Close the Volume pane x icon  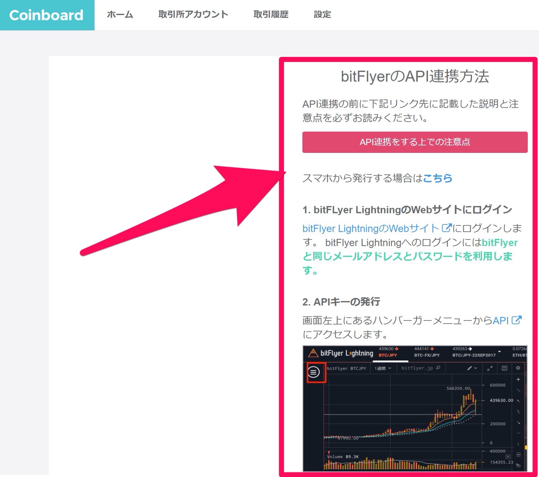click(x=508, y=457)
